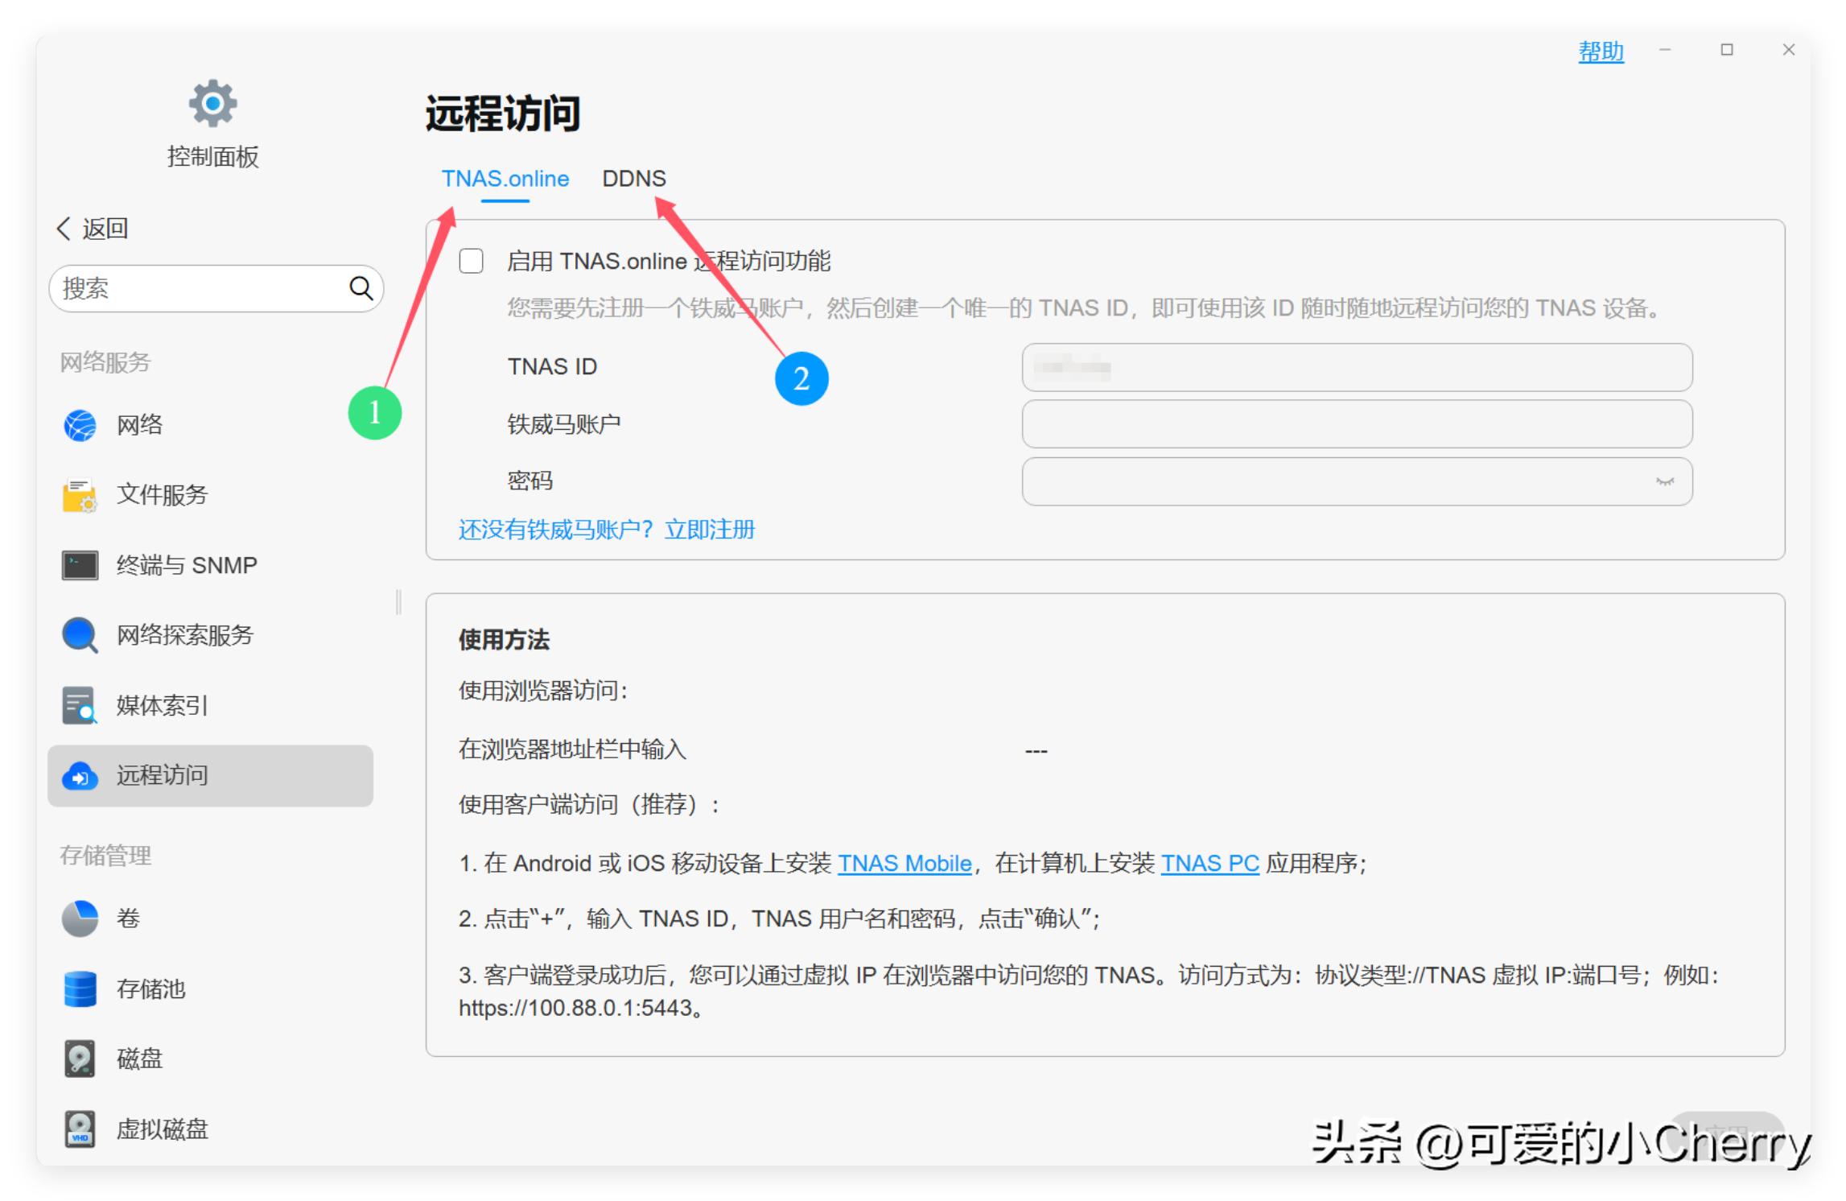The width and height of the screenshot is (1846, 1201).
Task: Click the 密码 password field
Action: click(x=1357, y=481)
